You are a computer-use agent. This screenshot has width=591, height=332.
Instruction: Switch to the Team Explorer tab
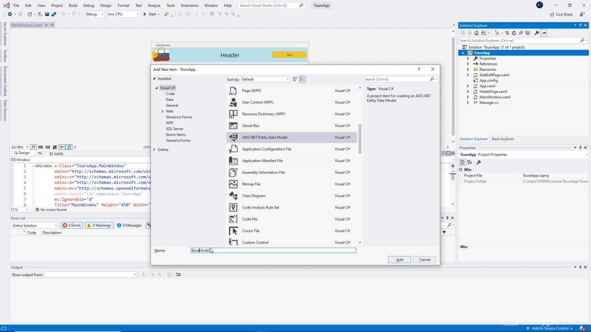tap(502, 139)
